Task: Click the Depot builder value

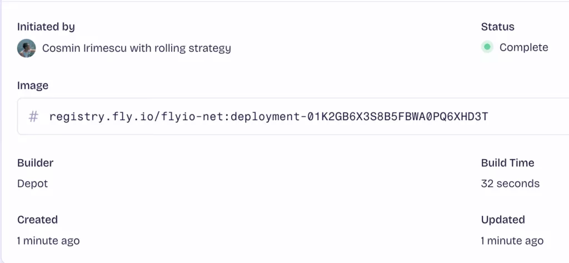Action: pos(32,183)
